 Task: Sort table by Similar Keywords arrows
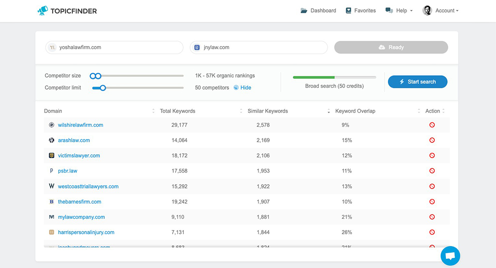[329, 111]
